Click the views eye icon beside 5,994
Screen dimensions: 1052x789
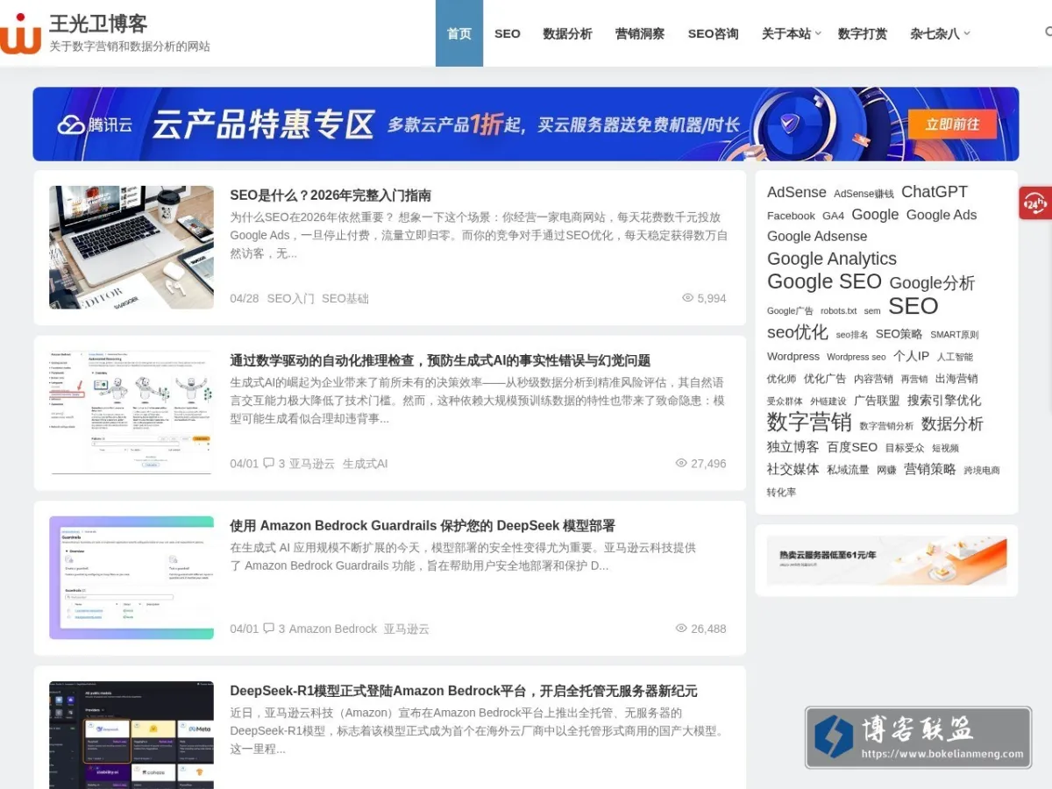(x=688, y=298)
